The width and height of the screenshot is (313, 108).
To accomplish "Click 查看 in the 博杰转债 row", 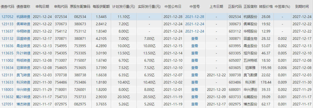I will pos(195,104).
